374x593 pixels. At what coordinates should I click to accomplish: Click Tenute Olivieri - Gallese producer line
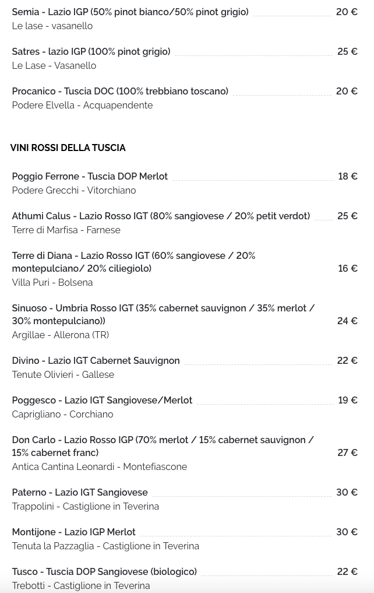coord(63,375)
